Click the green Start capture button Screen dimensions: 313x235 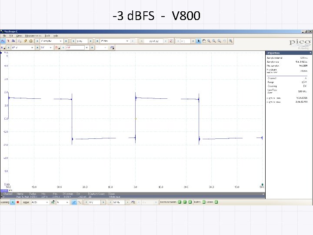(x=13, y=202)
